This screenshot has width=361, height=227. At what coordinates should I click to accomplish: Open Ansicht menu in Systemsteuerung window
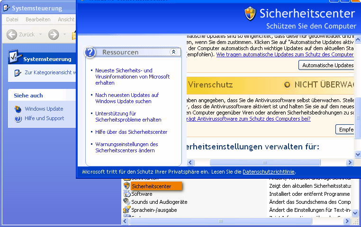point(66,19)
